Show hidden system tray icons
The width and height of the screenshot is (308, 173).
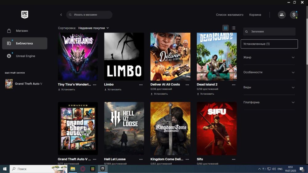point(259,169)
